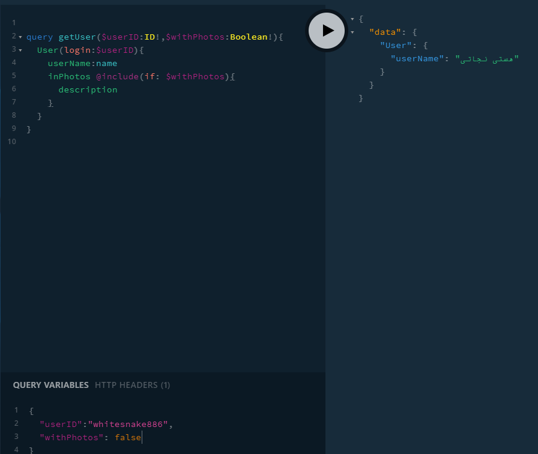Click the query keyword in the editor
The width and height of the screenshot is (538, 454).
[x=40, y=37]
